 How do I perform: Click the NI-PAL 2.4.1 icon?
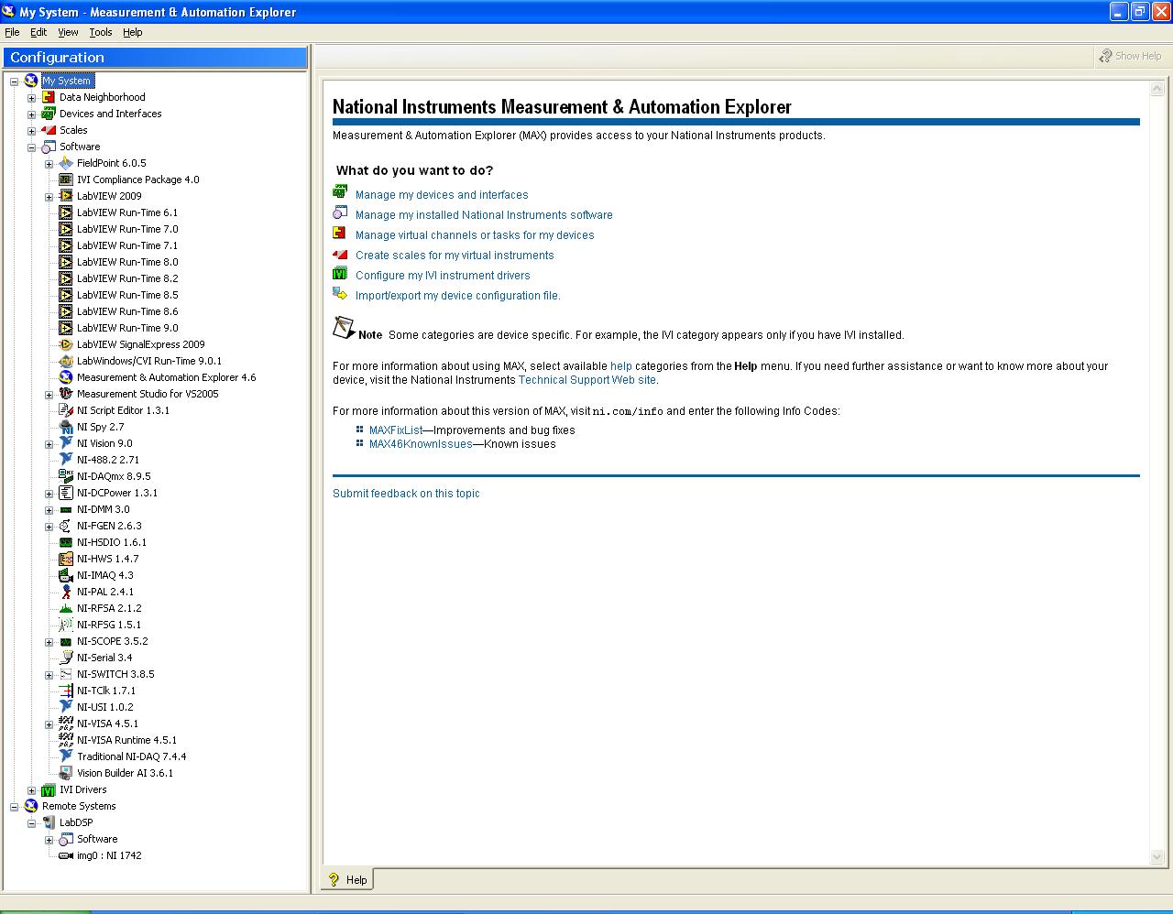click(x=66, y=592)
